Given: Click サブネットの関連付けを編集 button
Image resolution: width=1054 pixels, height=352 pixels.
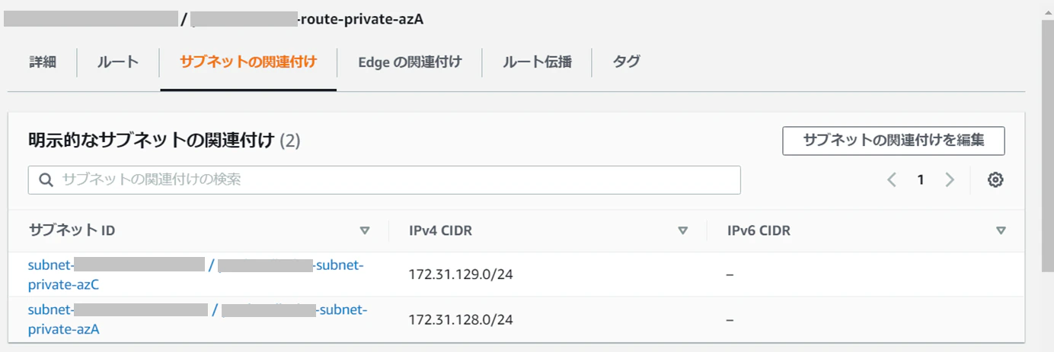Looking at the screenshot, I should (x=893, y=141).
